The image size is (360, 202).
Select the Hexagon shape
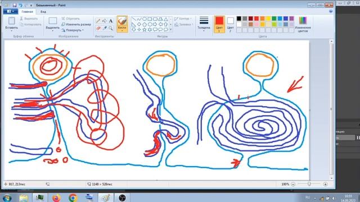tap(150, 25)
